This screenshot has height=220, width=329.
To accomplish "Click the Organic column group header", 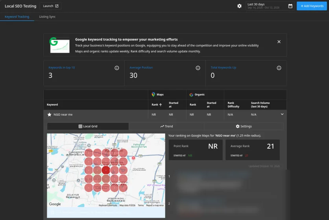I will coord(197,95).
